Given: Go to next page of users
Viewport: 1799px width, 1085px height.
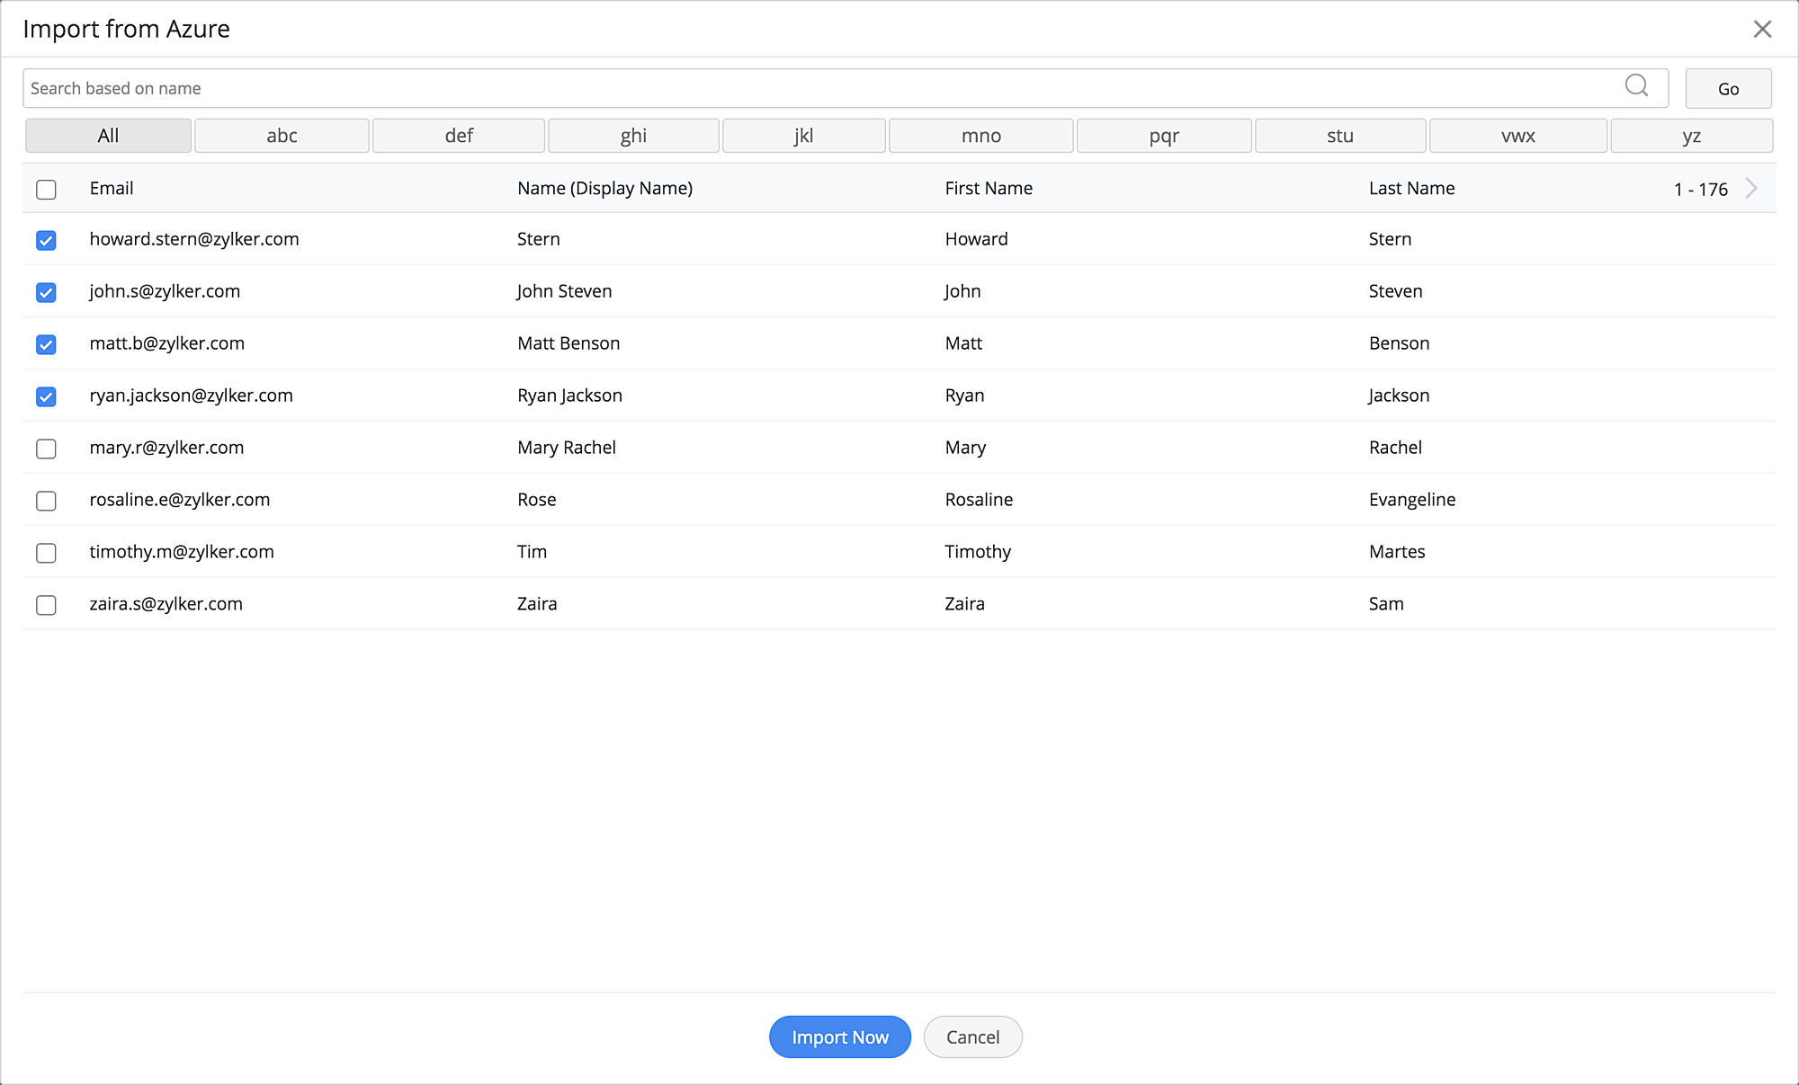Looking at the screenshot, I should click(1750, 189).
